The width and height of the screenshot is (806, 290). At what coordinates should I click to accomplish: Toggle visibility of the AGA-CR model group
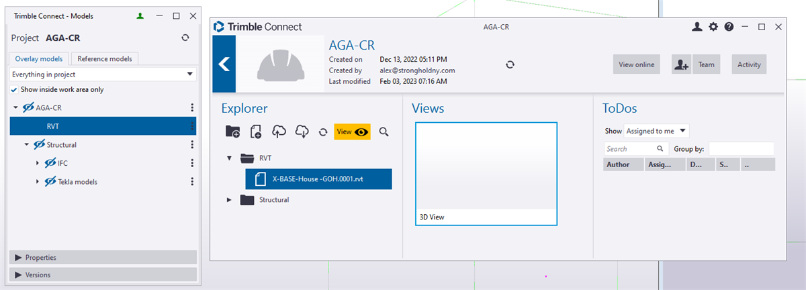[x=28, y=107]
